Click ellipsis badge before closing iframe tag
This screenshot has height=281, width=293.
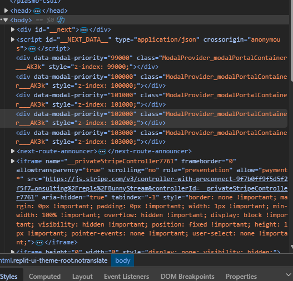[x=39, y=243]
